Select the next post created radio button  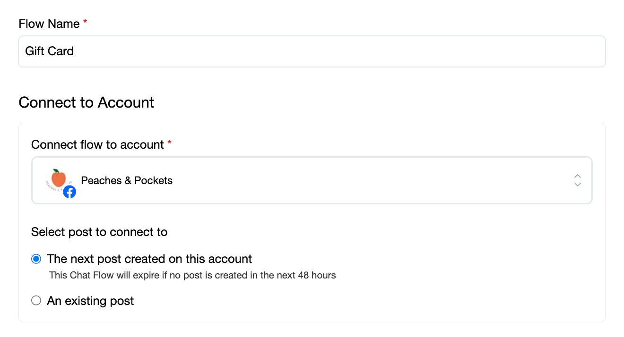coord(36,259)
